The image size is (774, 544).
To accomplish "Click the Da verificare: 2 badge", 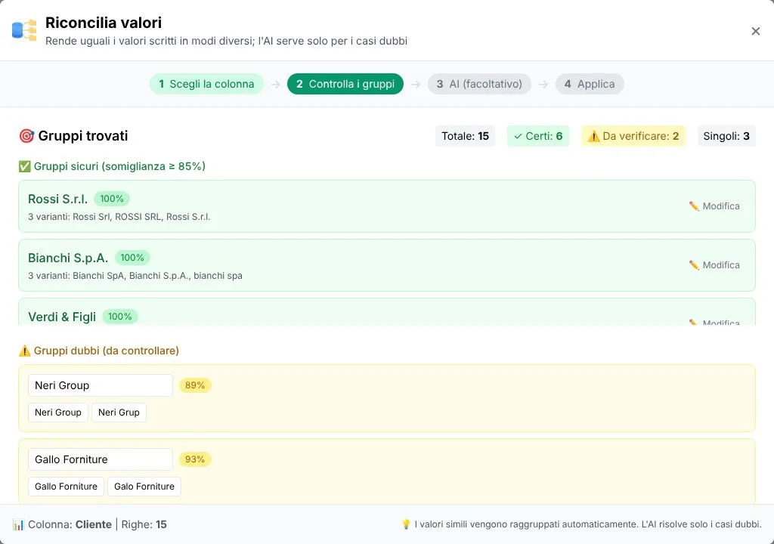I will pyautogui.click(x=633, y=136).
